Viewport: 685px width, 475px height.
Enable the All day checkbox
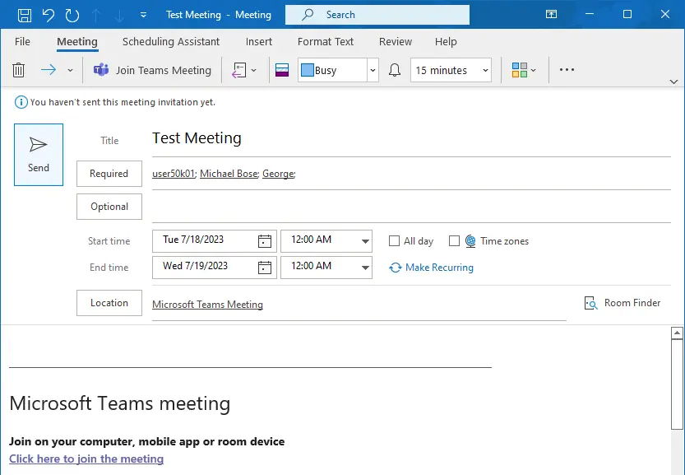coord(394,241)
